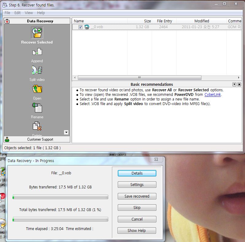Screen dimensions: 245x242
Task: Sort by the Size column header
Action: coord(140,21)
